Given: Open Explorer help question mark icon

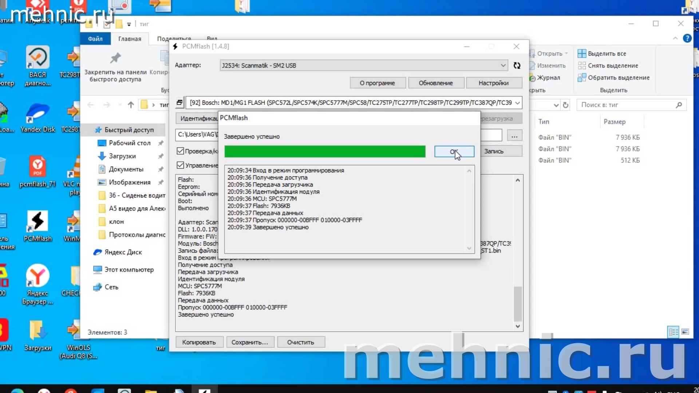Looking at the screenshot, I should (x=687, y=38).
